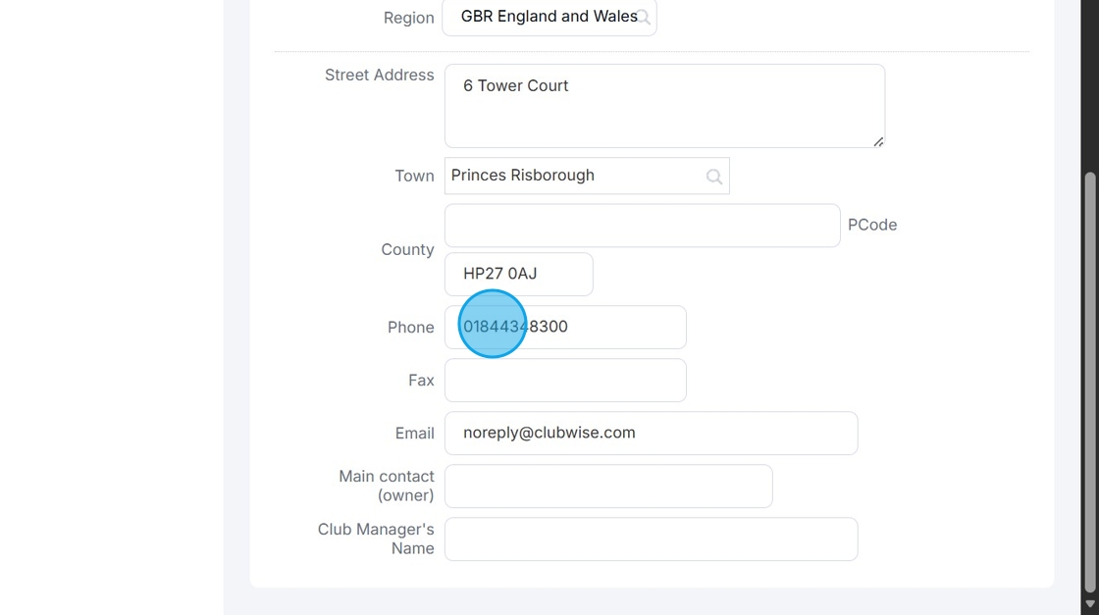This screenshot has width=1099, height=615.
Task: Click the PCode label next to the postcode field
Action: tap(872, 225)
